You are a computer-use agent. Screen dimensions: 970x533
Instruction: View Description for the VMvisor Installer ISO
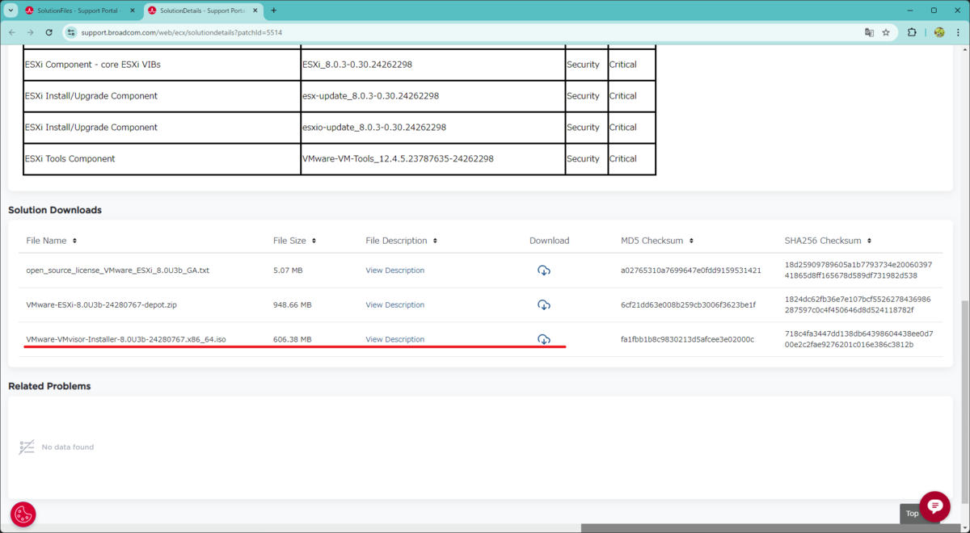point(394,340)
